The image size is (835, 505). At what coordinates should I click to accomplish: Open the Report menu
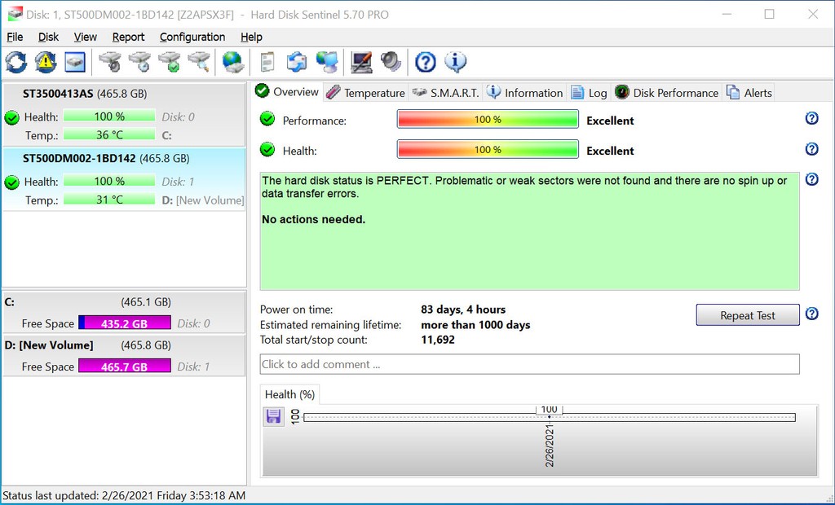128,37
